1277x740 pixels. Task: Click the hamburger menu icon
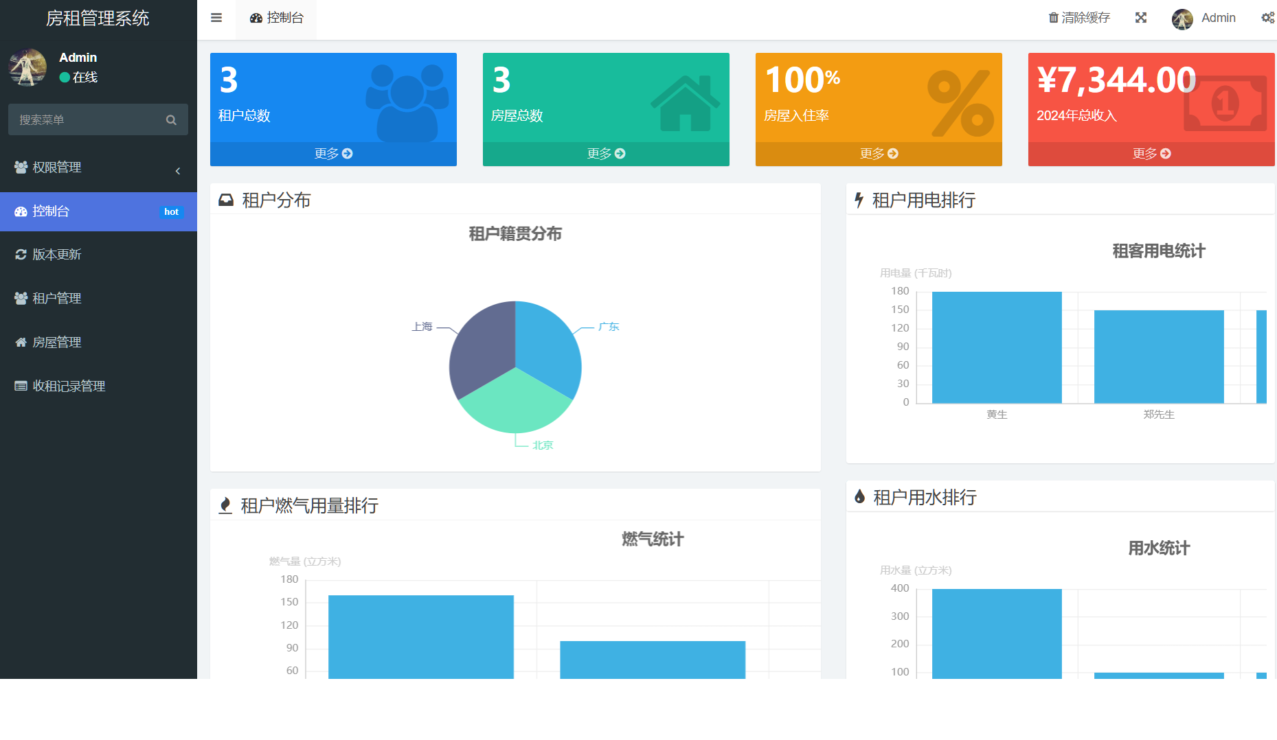tap(216, 18)
